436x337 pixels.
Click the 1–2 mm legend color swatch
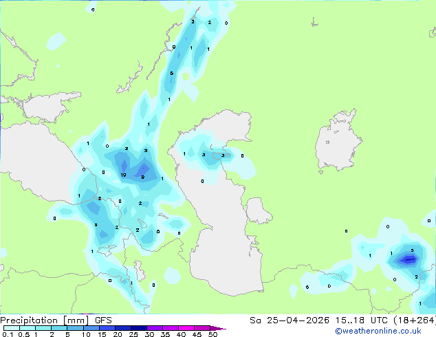pos(43,328)
